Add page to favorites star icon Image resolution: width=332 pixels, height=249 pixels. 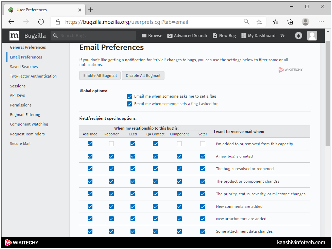point(259,22)
